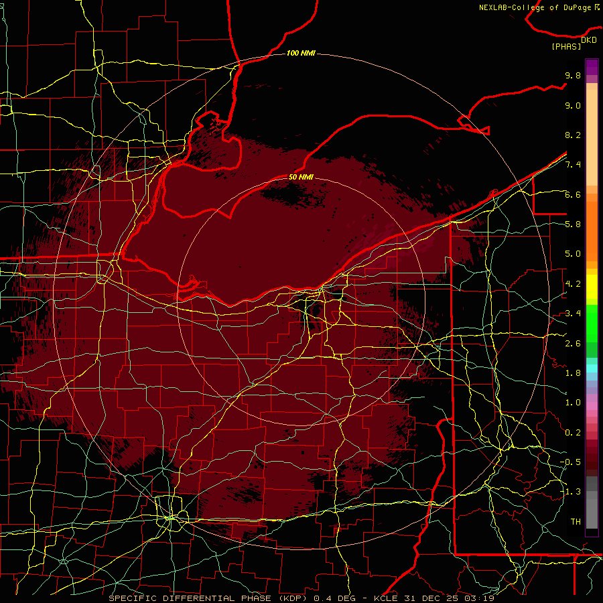The width and height of the screenshot is (603, 603).
Task: Click the 5.0 colorbar scale value
Action: click(573, 254)
